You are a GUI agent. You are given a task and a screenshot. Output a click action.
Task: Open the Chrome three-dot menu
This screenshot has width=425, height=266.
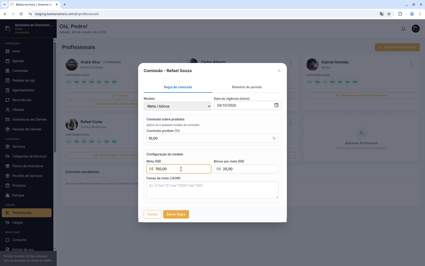[x=420, y=14]
